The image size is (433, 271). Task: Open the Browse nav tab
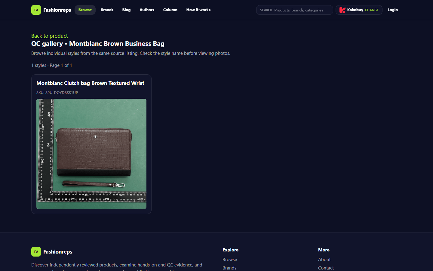point(85,10)
